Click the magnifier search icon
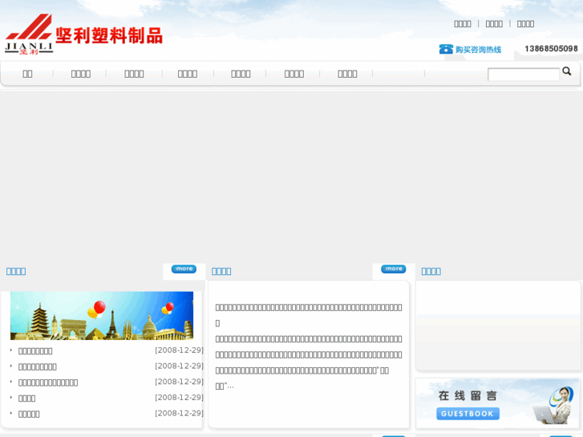 [567, 71]
